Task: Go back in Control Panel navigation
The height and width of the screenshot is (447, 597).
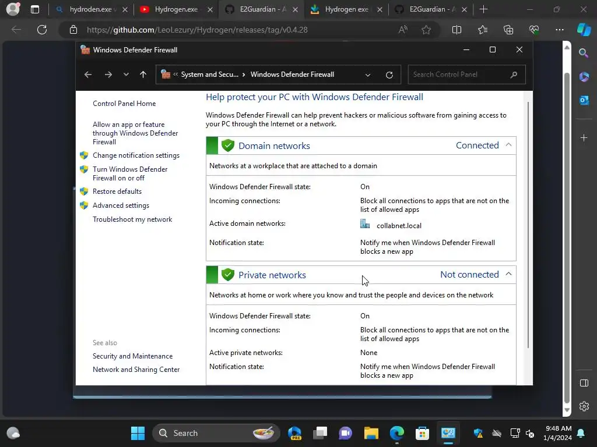Action: 88,74
